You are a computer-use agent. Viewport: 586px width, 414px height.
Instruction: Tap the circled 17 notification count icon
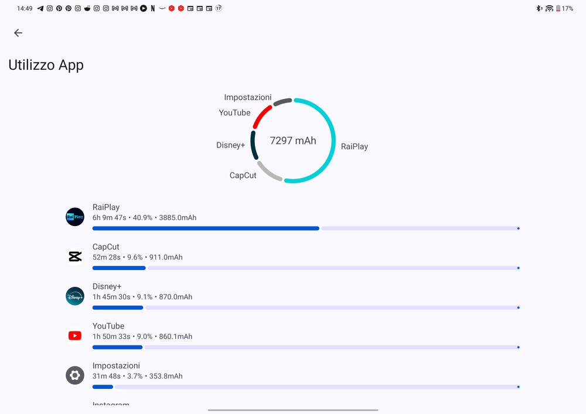click(x=219, y=8)
